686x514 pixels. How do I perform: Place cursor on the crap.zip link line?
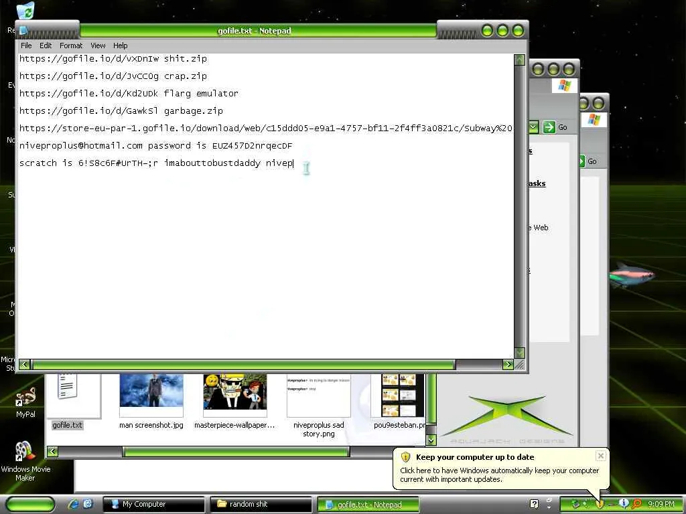click(x=113, y=76)
